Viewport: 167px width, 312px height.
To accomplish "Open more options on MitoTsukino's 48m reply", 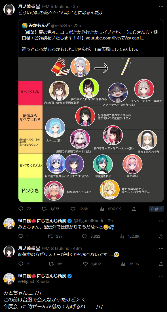I will (161, 248).
